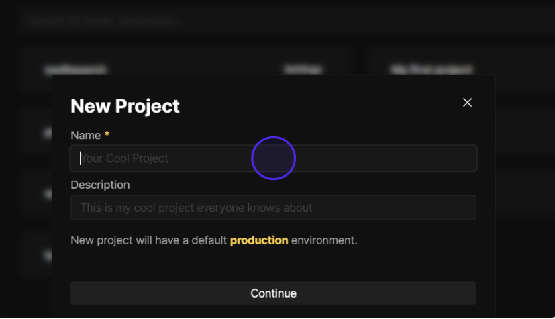Click the New Project dialog heading
555x319 pixels.
pyautogui.click(x=125, y=106)
